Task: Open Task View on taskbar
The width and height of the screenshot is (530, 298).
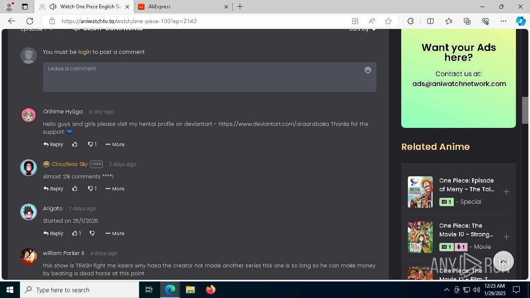Action: coord(149,290)
